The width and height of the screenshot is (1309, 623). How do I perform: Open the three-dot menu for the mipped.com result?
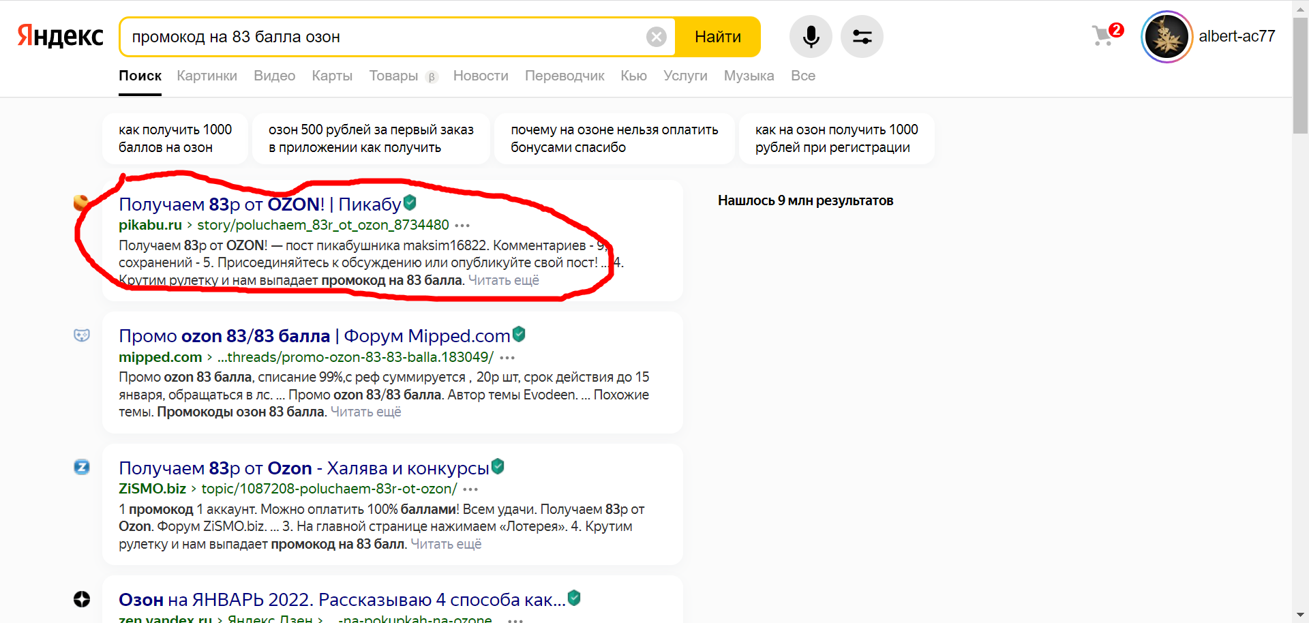(x=507, y=358)
